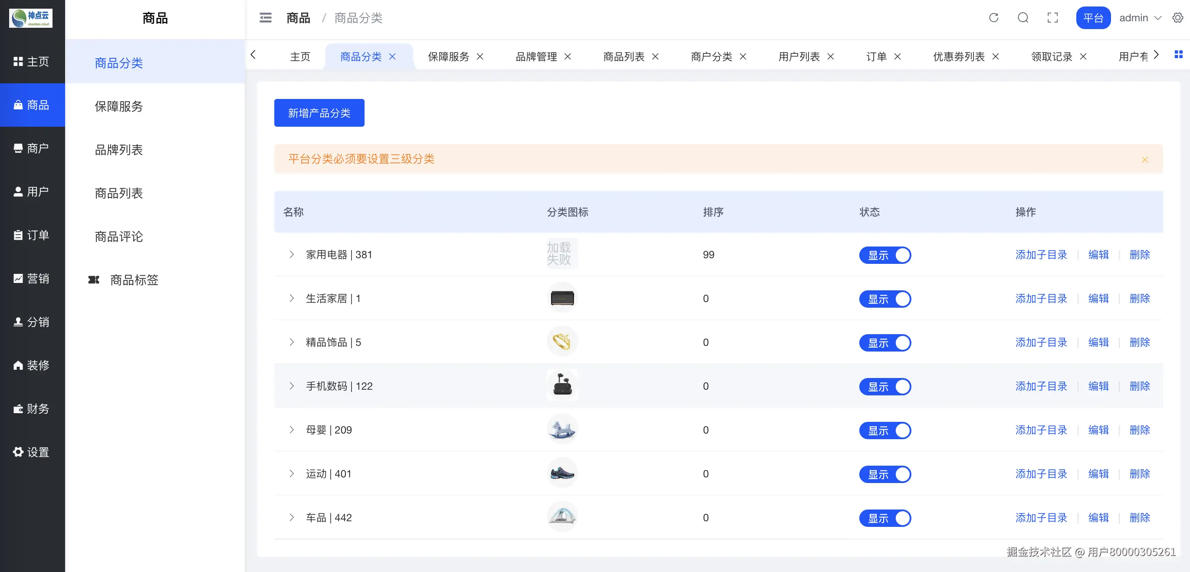
Task: Open the search magnifier icon
Action: (1023, 18)
